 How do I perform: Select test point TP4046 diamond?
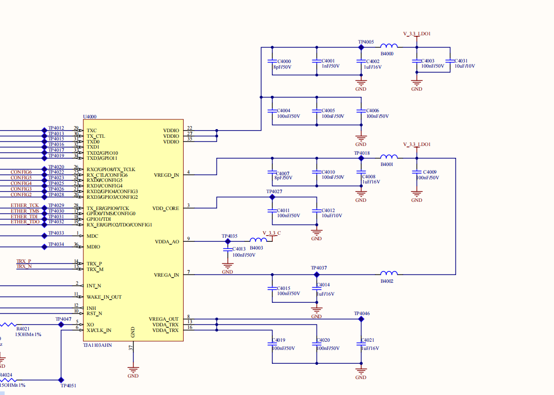coord(361,319)
